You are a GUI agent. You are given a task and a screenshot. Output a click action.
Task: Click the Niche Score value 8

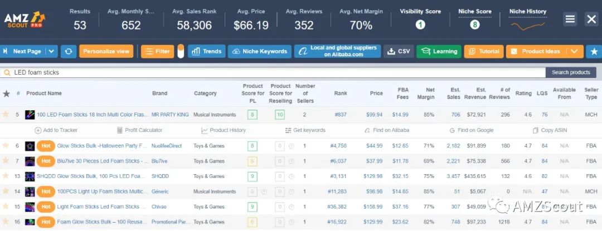click(x=474, y=24)
